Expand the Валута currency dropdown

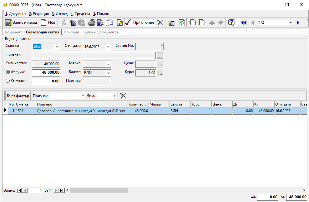(x=108, y=73)
